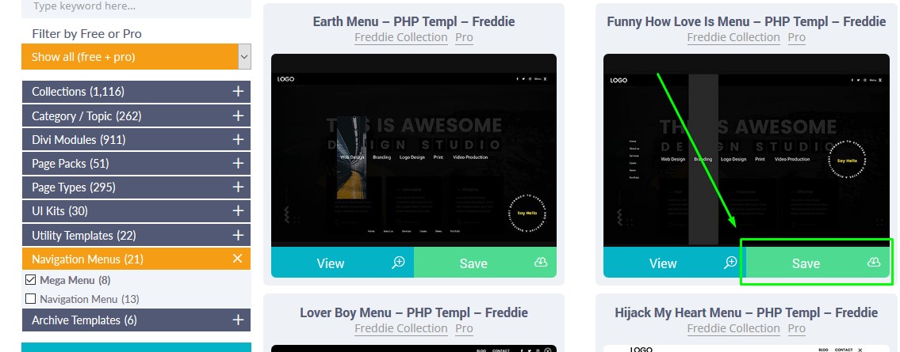
Task: Open the Earth Menu preview thumbnail
Action: pyautogui.click(x=413, y=150)
